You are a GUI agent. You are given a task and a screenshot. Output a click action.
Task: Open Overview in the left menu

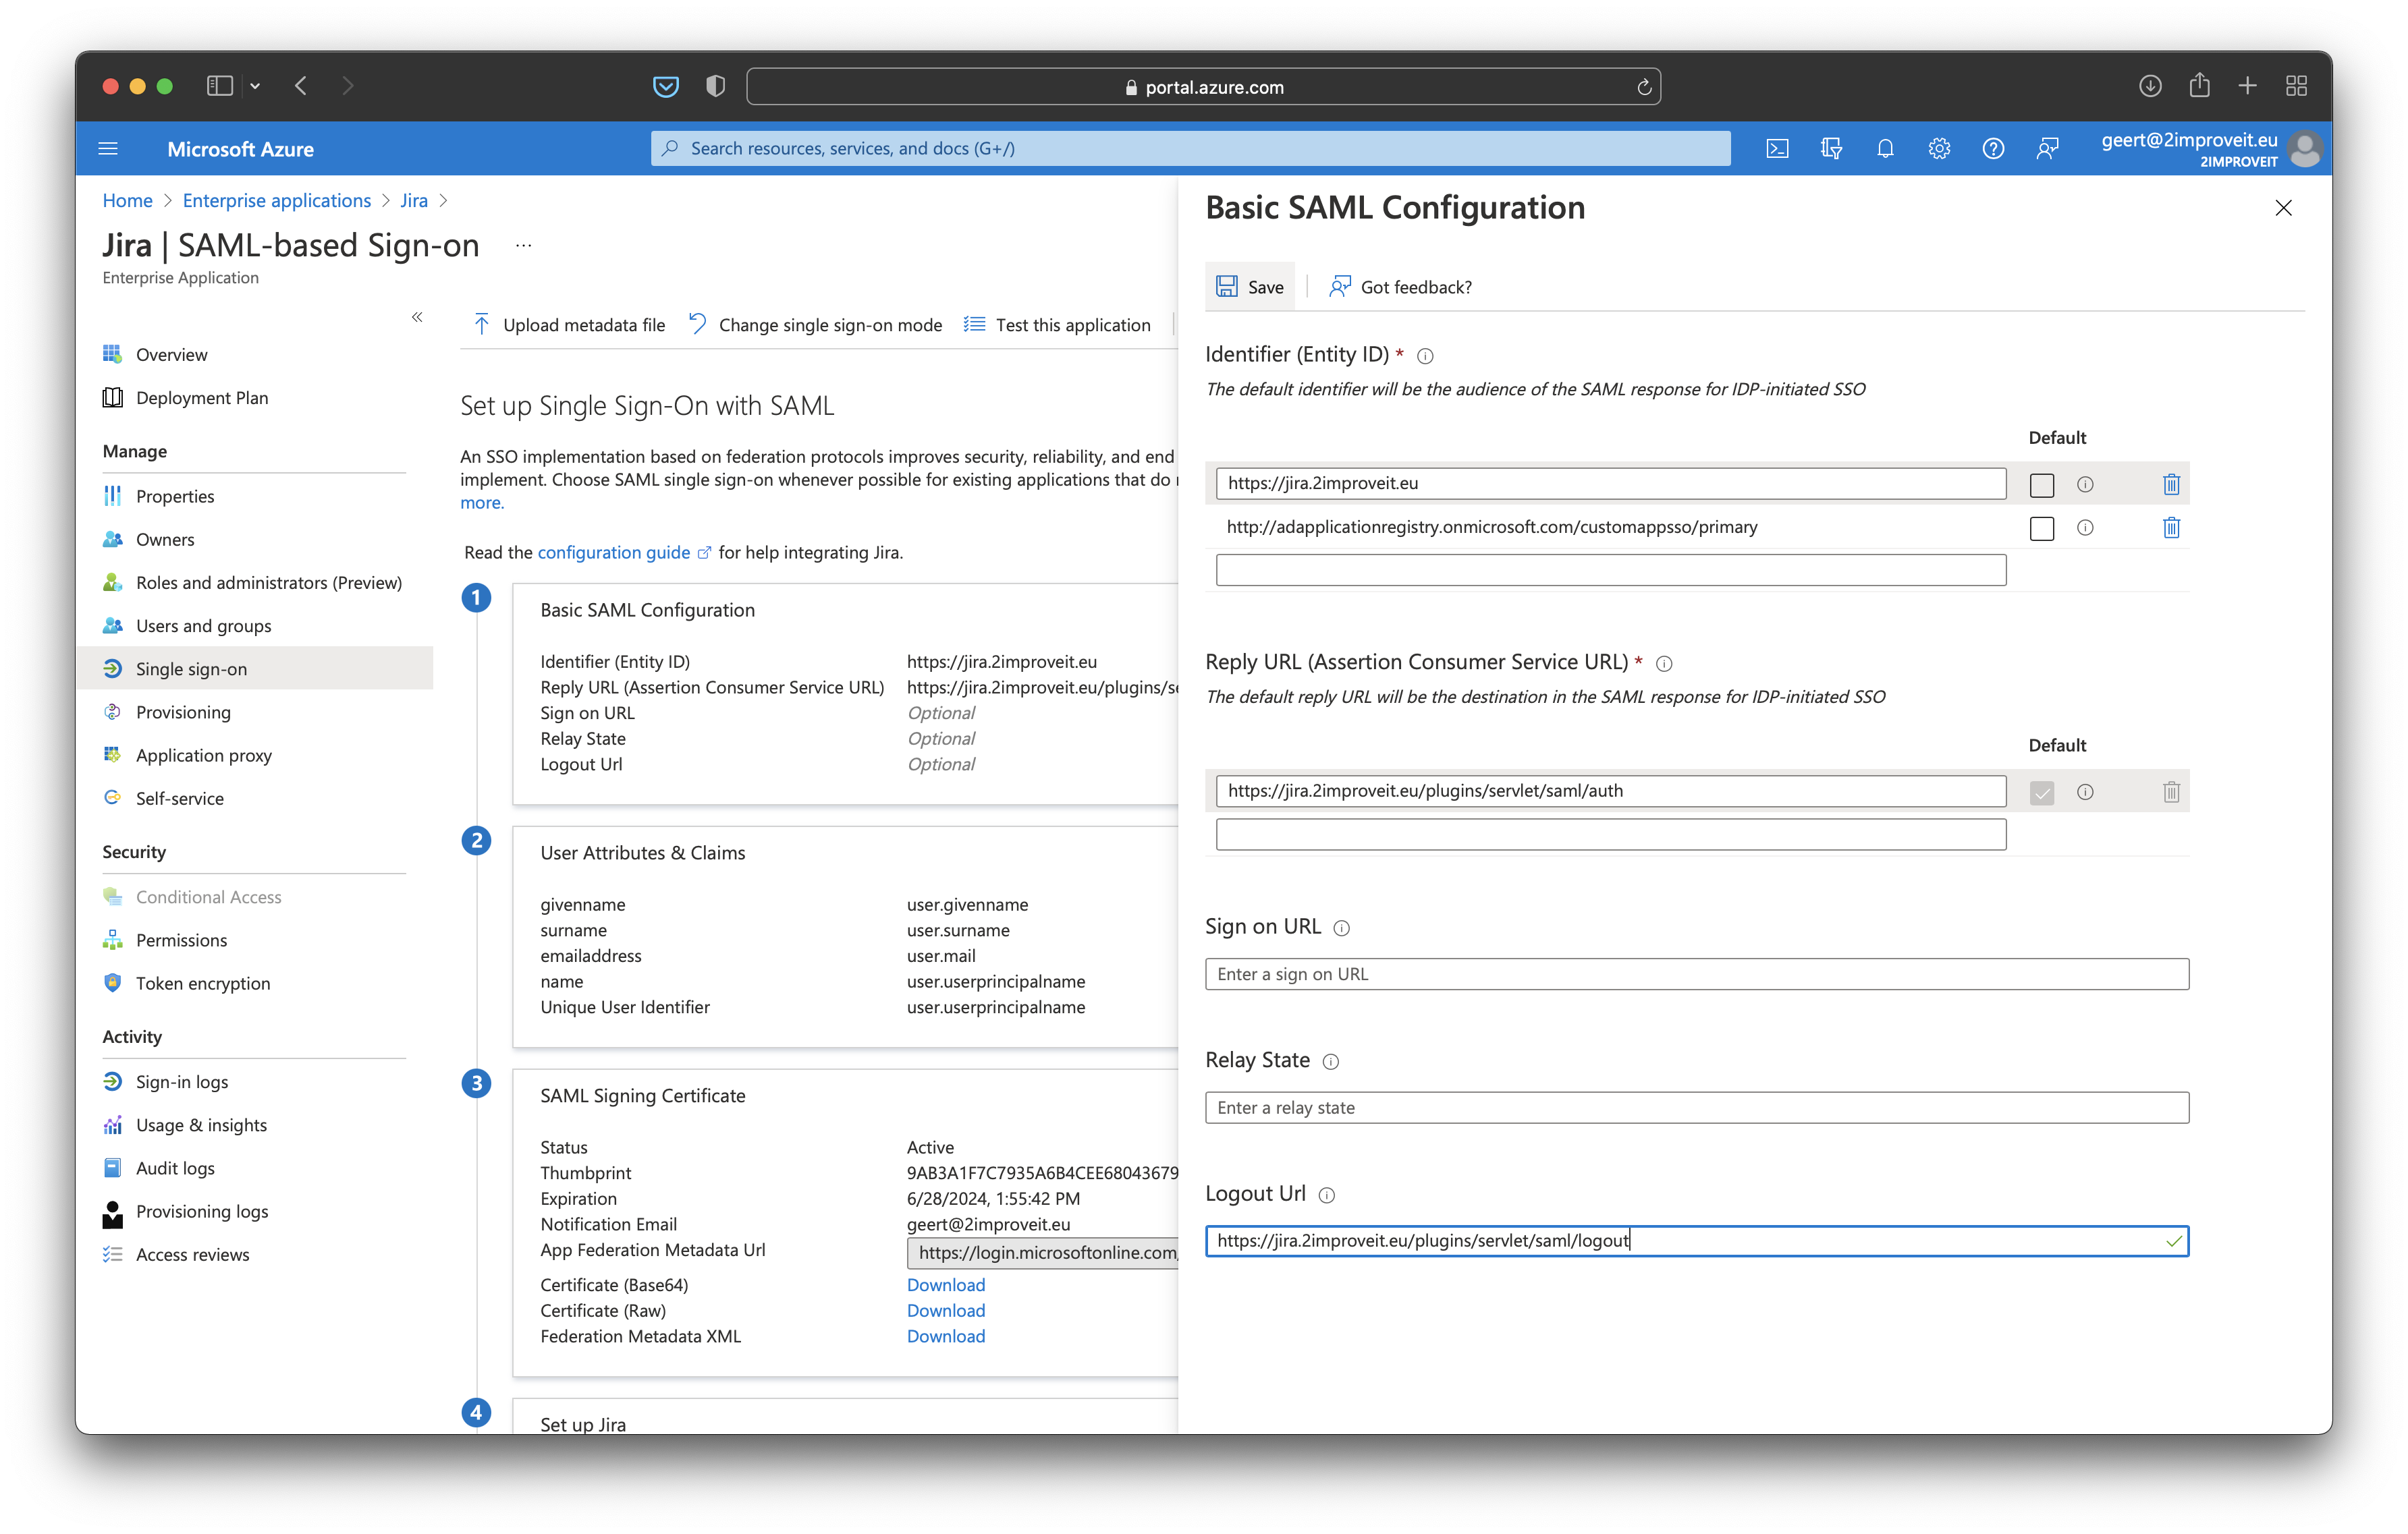pos(172,355)
